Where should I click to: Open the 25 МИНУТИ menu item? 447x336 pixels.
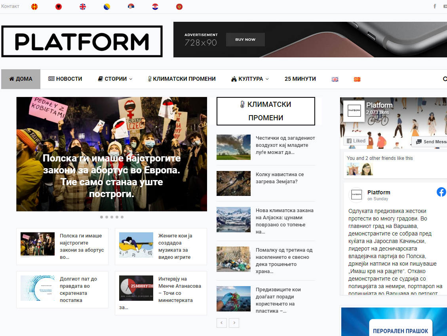(300, 79)
